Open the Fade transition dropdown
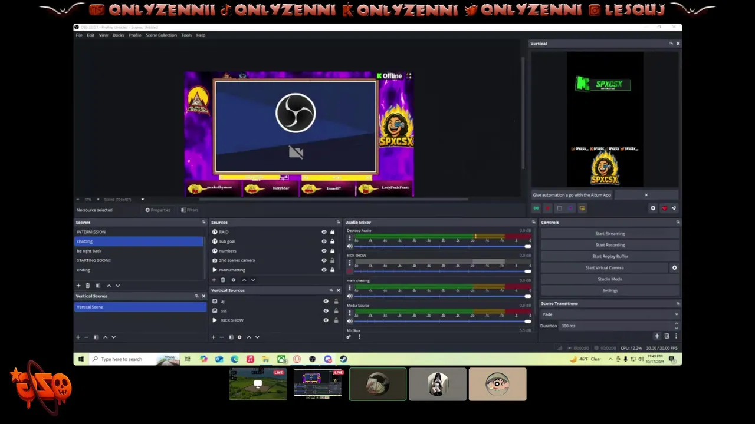Image resolution: width=755 pixels, height=424 pixels. [x=610, y=314]
